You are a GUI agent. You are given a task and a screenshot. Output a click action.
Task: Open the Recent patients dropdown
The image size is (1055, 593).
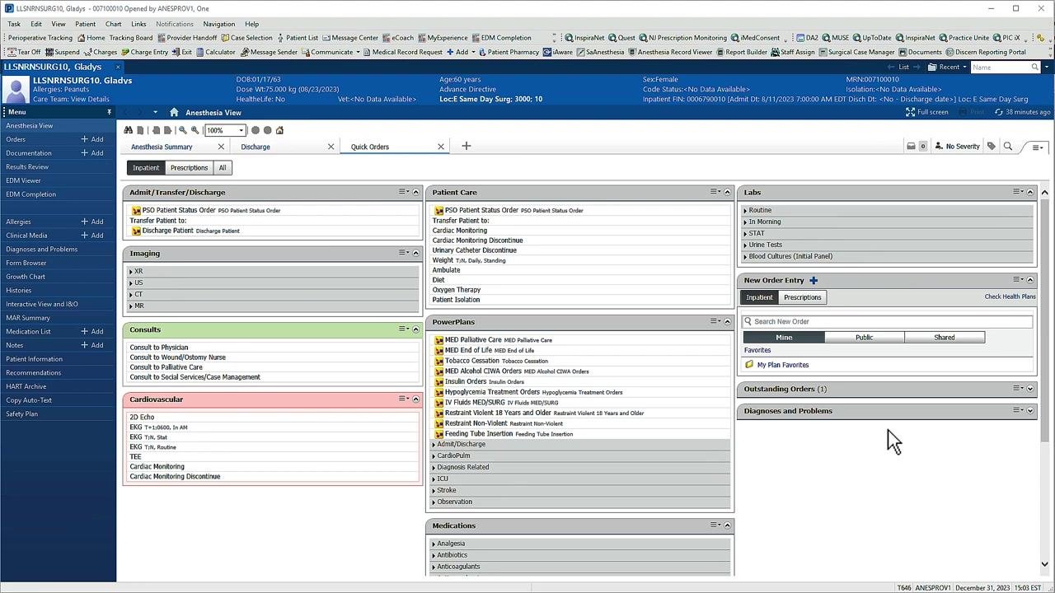949,67
